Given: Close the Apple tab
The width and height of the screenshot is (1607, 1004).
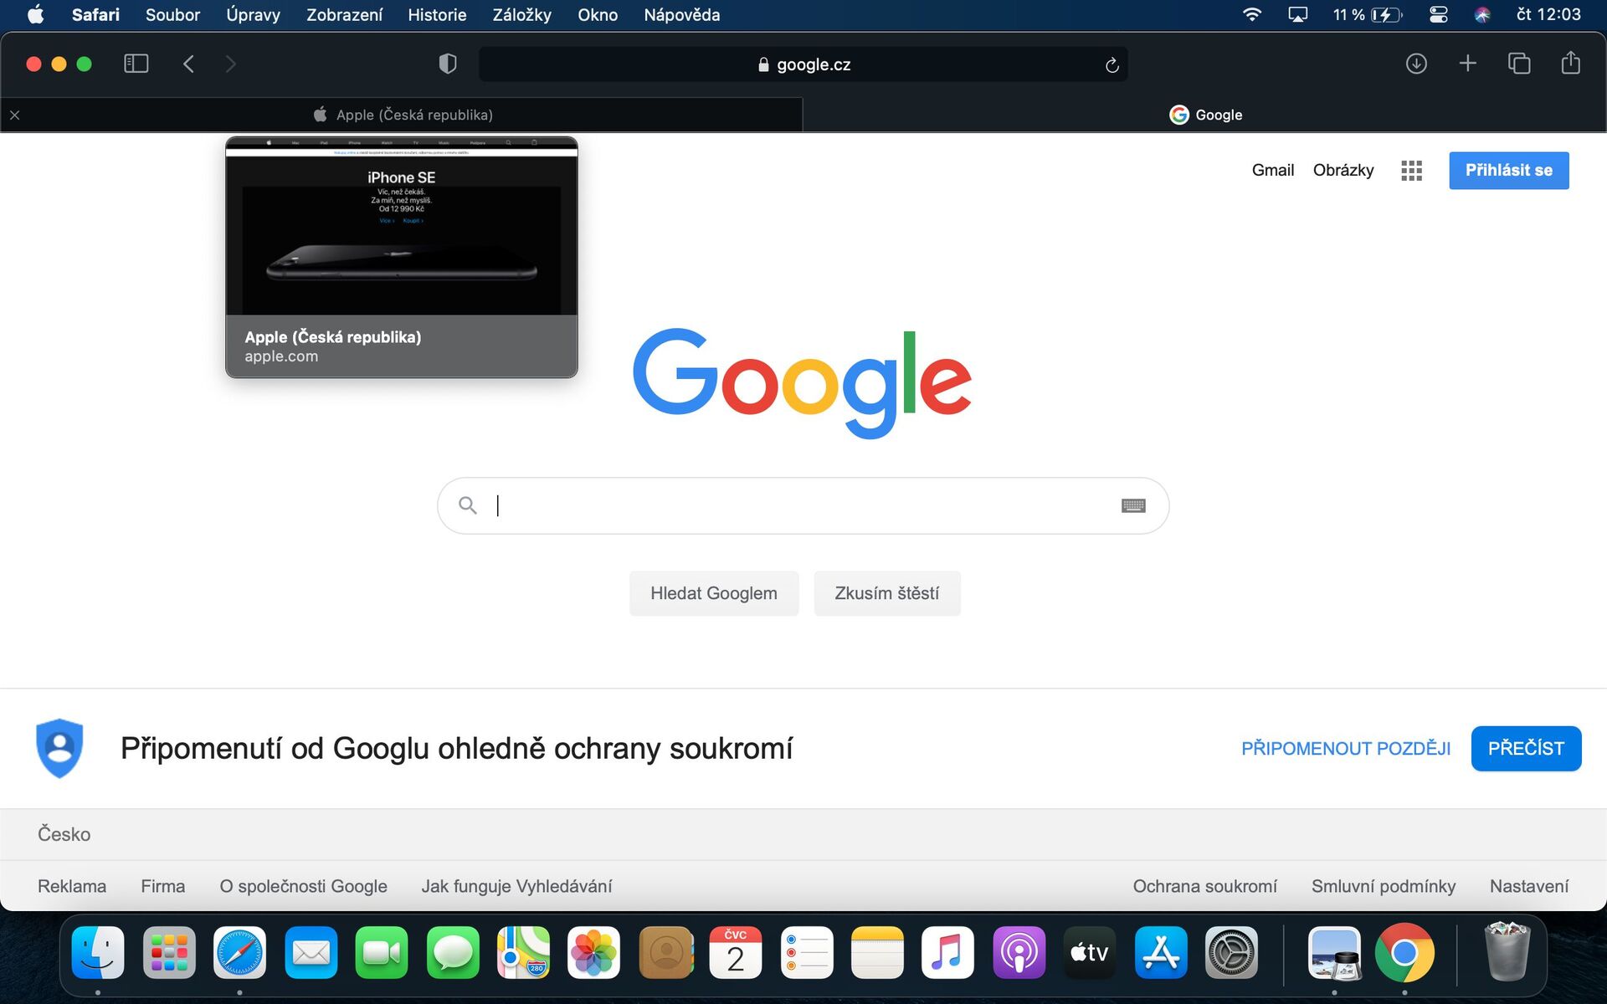Looking at the screenshot, I should (15, 115).
